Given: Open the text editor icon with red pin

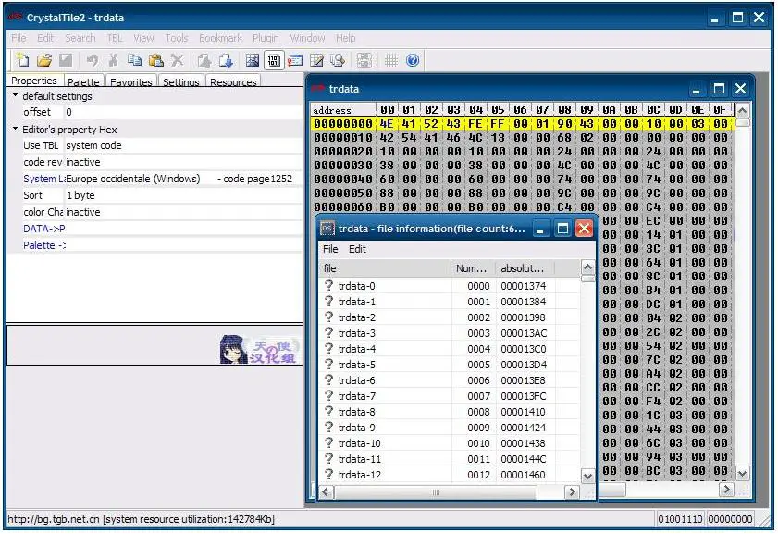Looking at the screenshot, I should (x=295, y=60).
